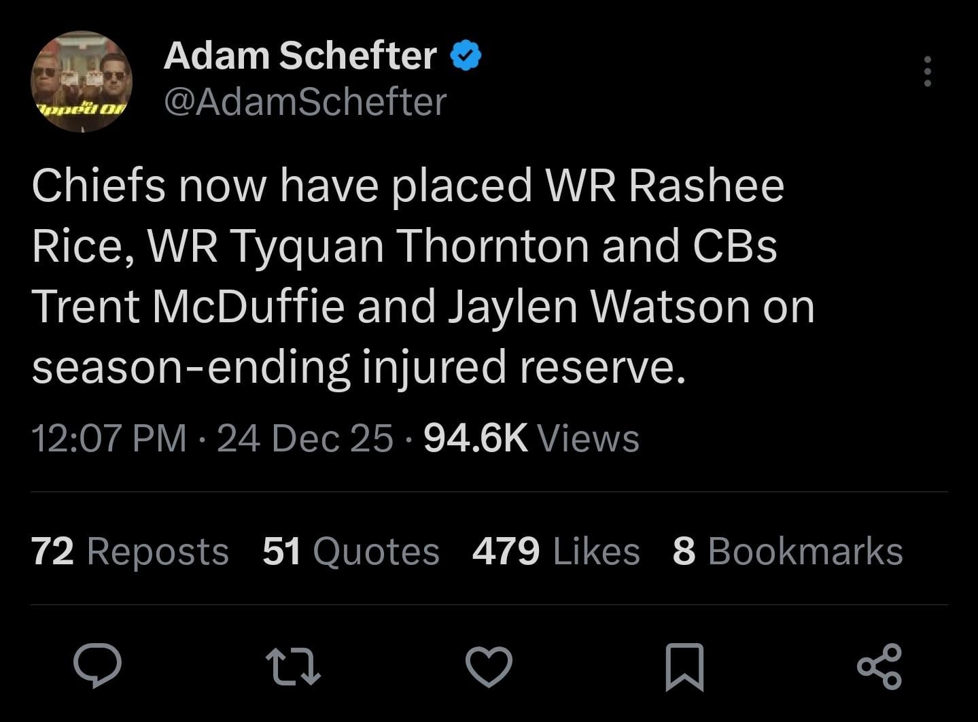View the 51 Quotes list

pyautogui.click(x=351, y=551)
